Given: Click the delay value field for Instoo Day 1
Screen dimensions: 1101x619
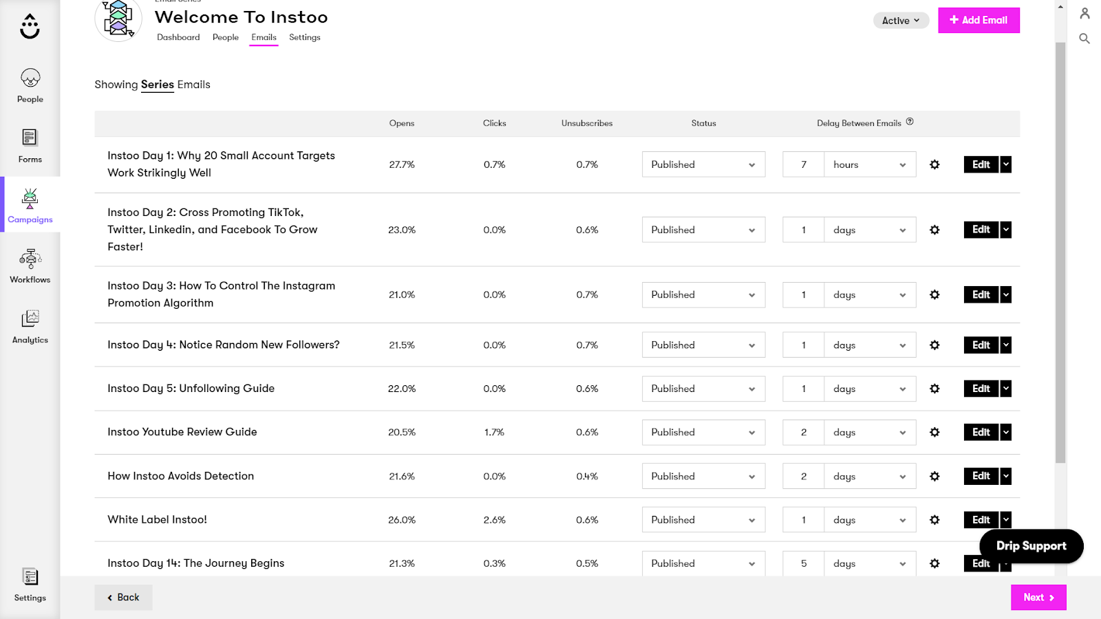Looking at the screenshot, I should (x=803, y=164).
